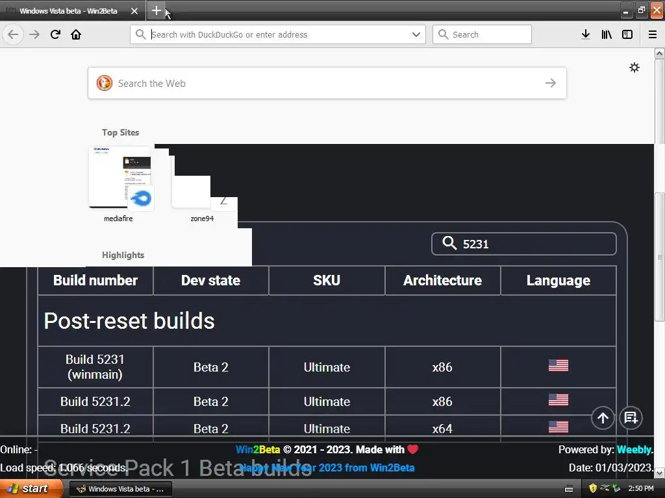Toggle the sidebar view
Viewport: 665px width, 498px height.
point(627,34)
